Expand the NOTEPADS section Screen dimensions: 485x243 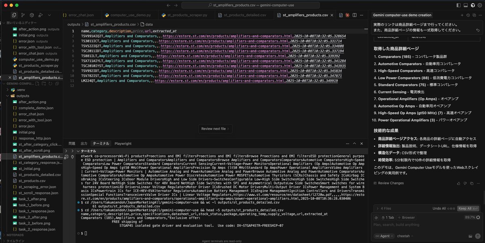coord(15,235)
